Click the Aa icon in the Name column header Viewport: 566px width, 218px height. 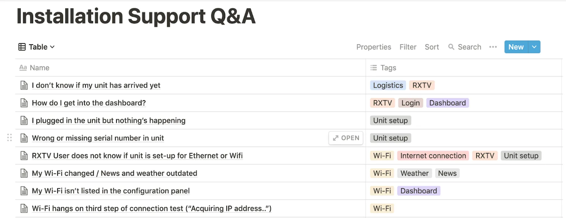[23, 67]
